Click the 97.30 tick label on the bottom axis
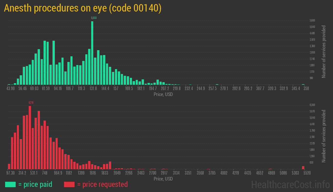This screenshot has height=192, width=333. [10, 173]
